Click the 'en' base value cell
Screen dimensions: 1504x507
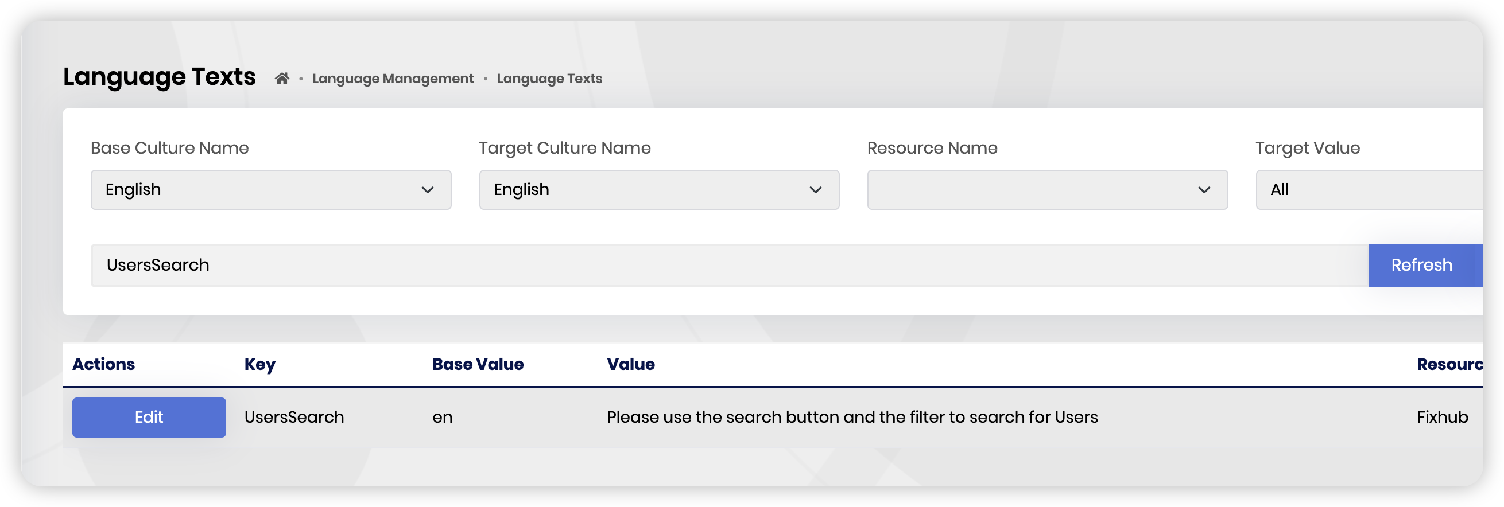coord(442,417)
